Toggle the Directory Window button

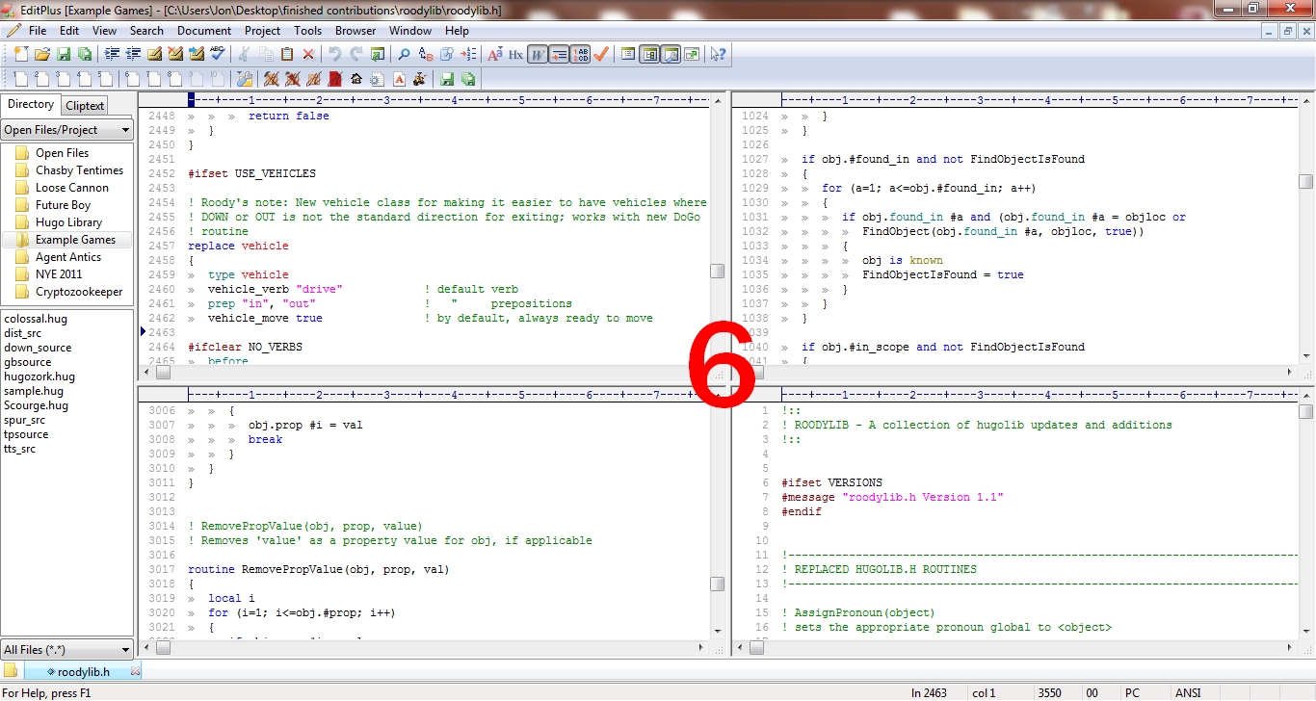click(649, 54)
